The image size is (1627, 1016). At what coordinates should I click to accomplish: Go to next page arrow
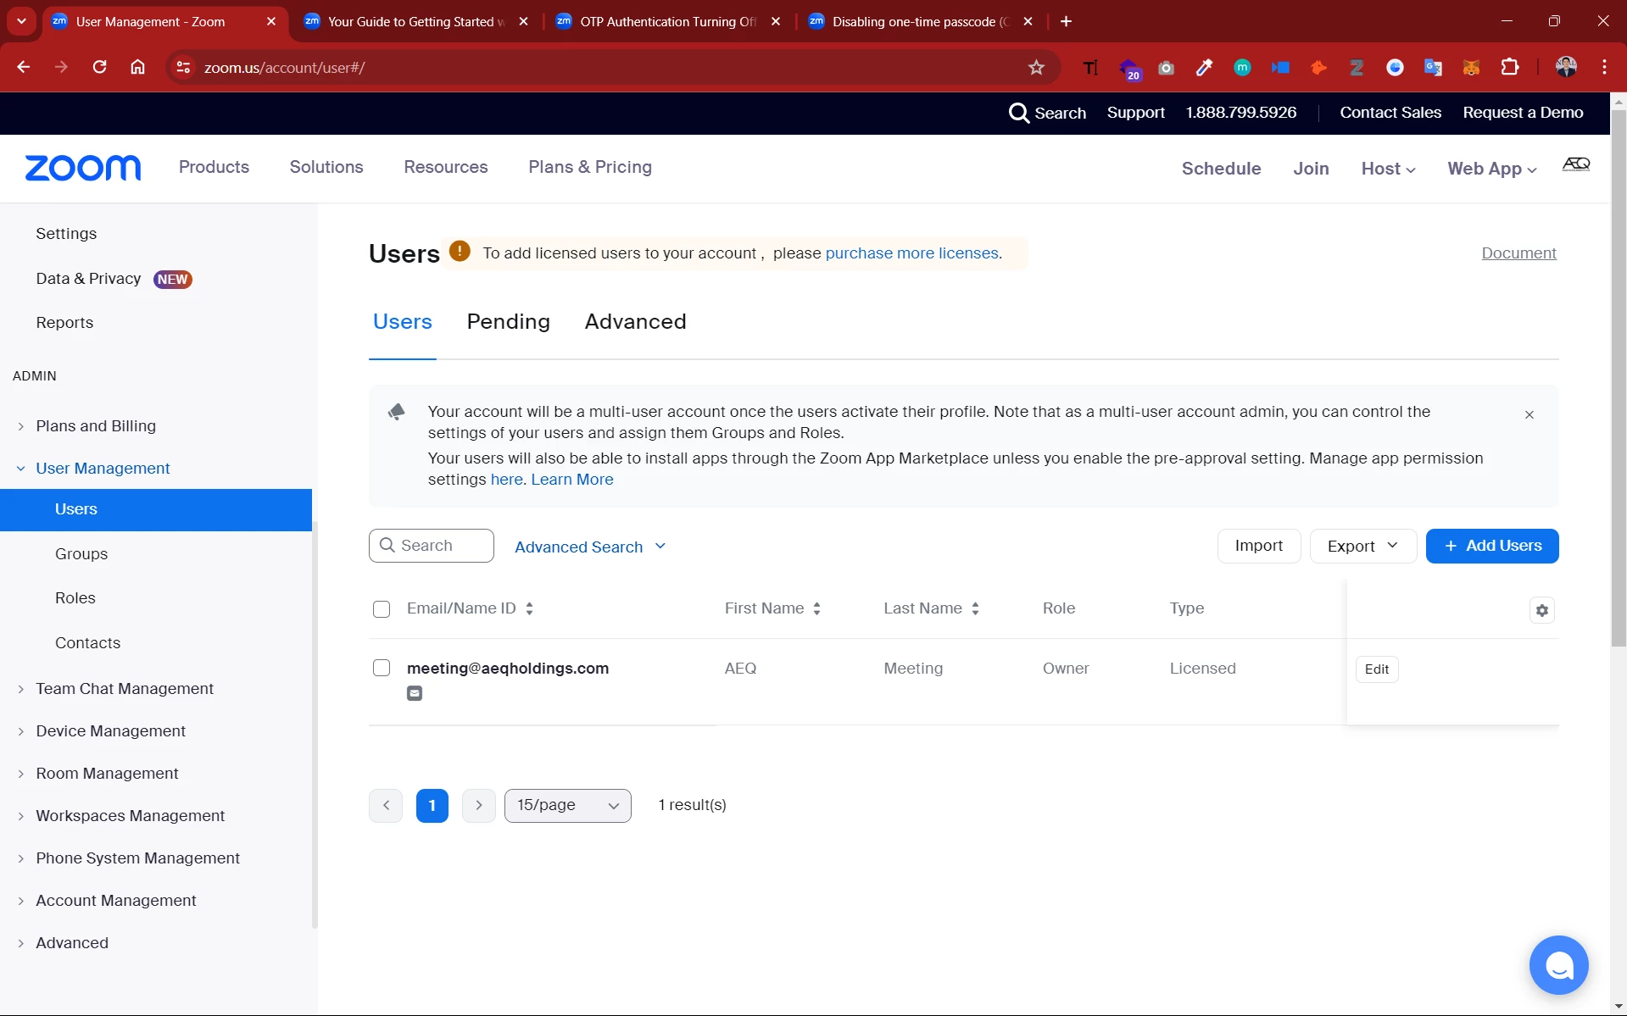(479, 806)
